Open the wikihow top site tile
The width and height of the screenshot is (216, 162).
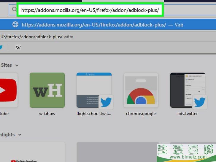pyautogui.click(x=47, y=90)
